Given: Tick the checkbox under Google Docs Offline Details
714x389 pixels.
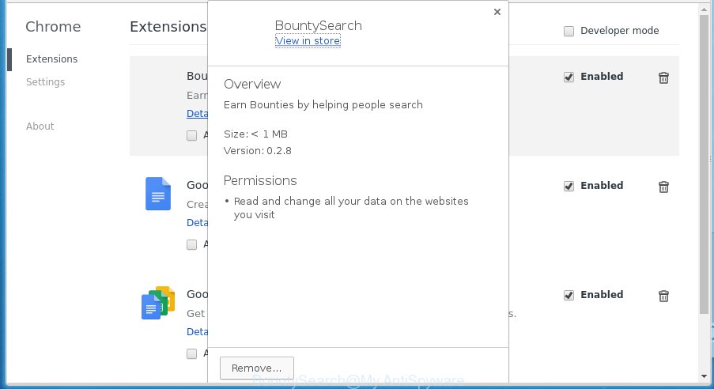Looking at the screenshot, I should 191,354.
